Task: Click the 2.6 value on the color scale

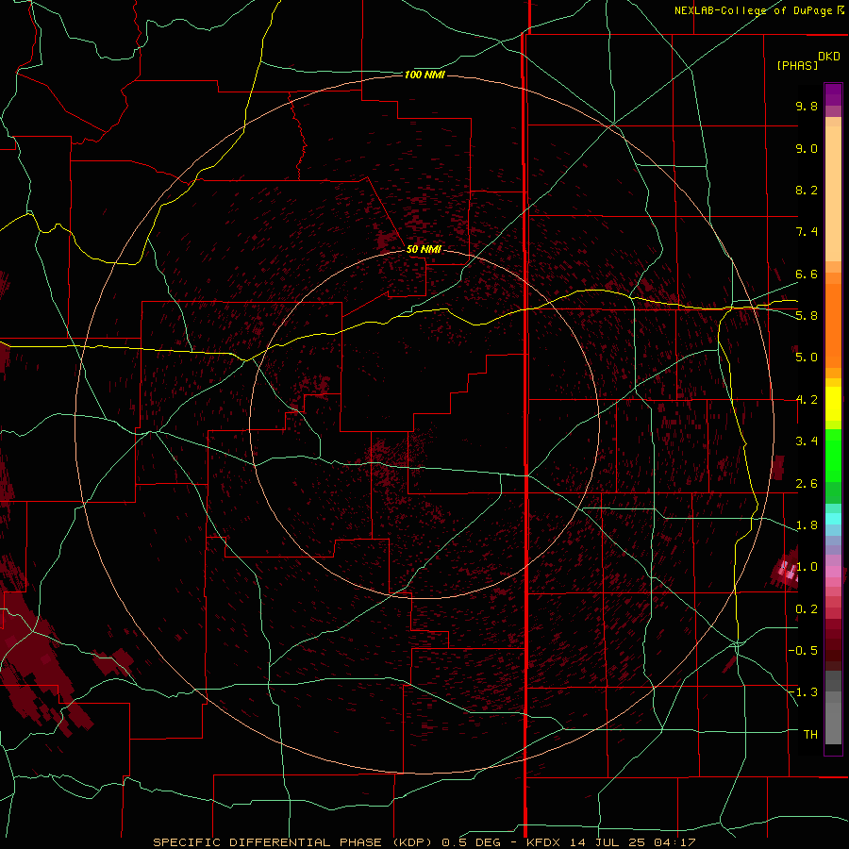Action: [x=807, y=484]
